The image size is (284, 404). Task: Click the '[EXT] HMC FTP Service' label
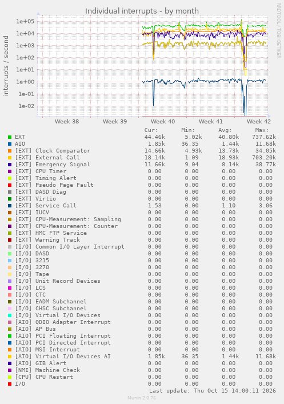pos(51,233)
